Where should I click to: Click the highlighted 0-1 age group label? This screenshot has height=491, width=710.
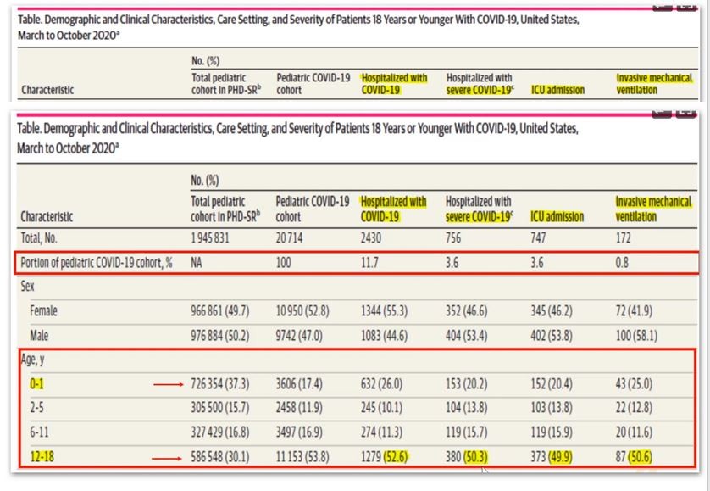(39, 383)
